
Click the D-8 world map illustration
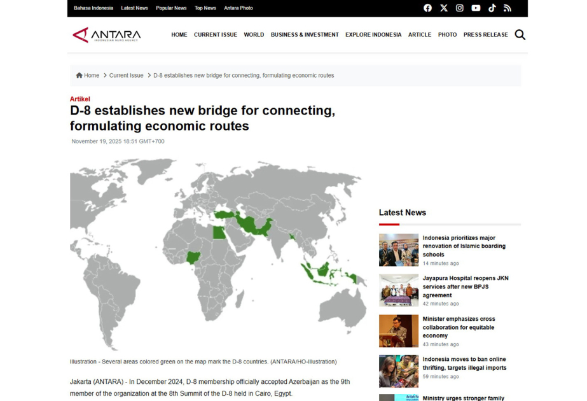[218, 254]
